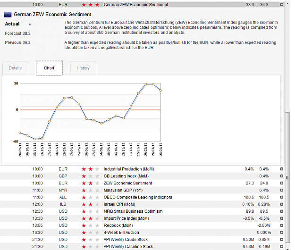Select the CB Leading Index (MoM) event name

coord(126,176)
